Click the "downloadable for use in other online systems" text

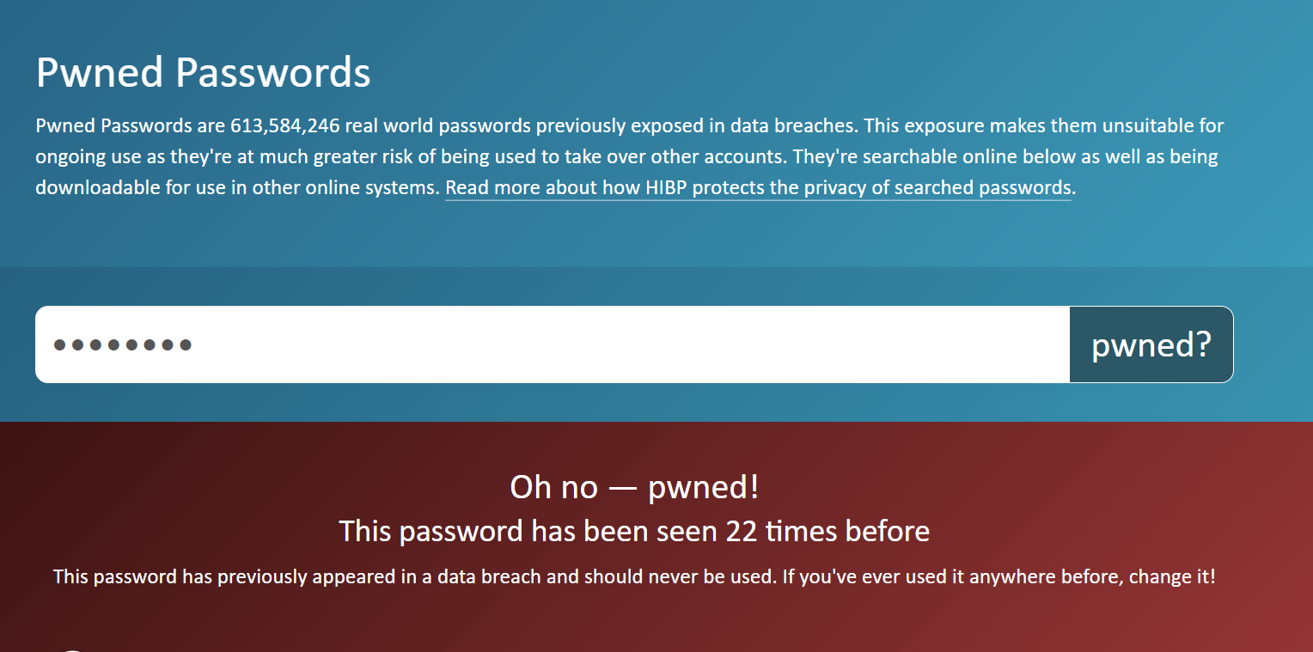[237, 187]
